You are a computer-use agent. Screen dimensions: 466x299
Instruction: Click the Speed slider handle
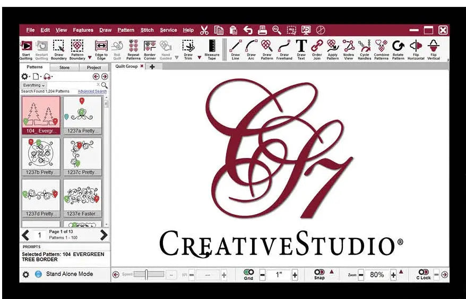[x=146, y=275]
